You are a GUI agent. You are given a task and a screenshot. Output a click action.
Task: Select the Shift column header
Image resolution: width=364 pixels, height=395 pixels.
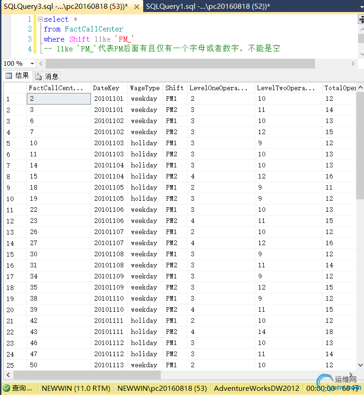click(x=175, y=88)
